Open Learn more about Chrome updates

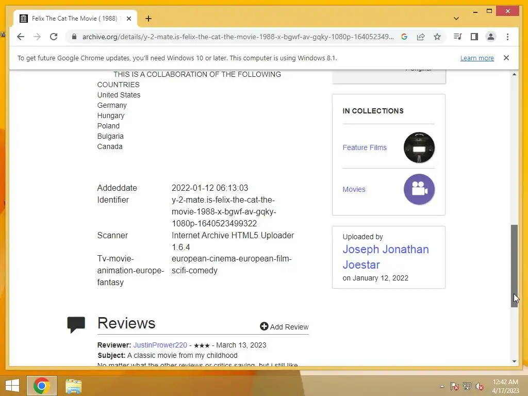pyautogui.click(x=477, y=58)
